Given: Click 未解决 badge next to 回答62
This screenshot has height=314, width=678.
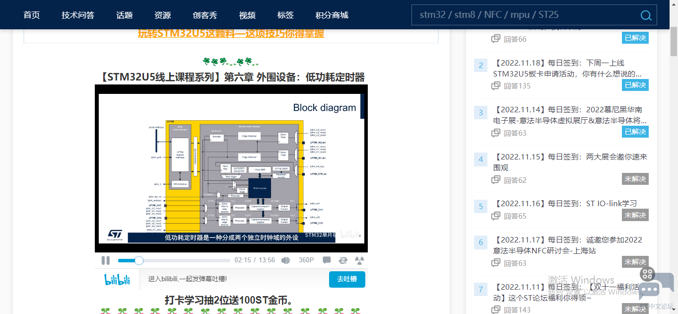Looking at the screenshot, I should pos(635,179).
